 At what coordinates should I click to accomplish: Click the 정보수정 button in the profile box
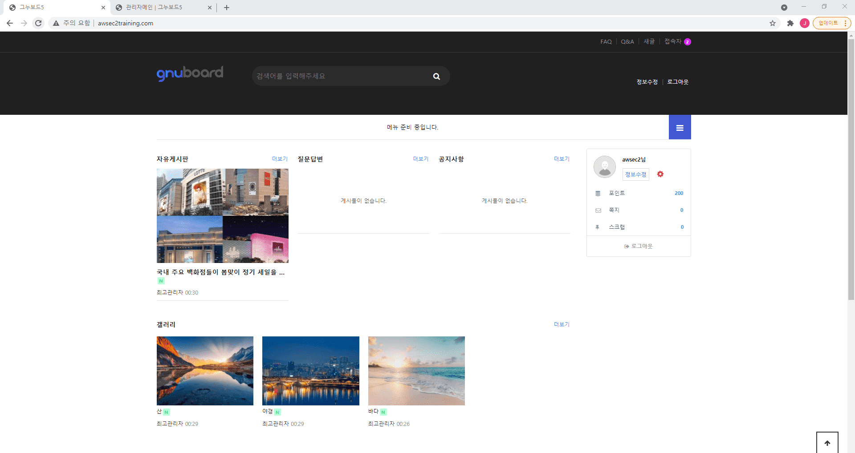tap(635, 174)
